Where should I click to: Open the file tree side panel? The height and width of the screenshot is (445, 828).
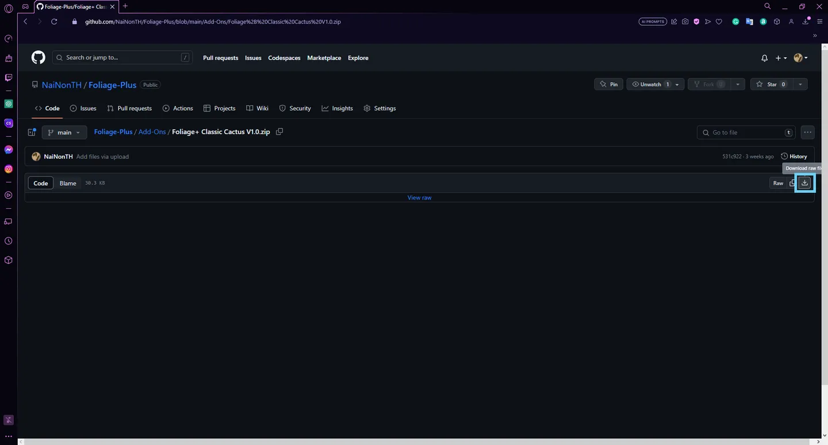32,132
